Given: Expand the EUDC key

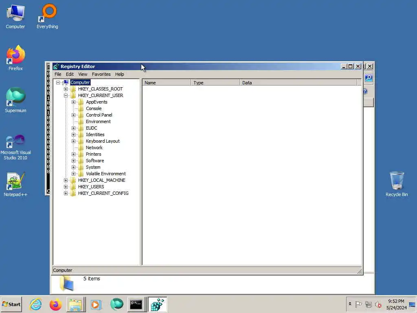Looking at the screenshot, I should [x=73, y=128].
